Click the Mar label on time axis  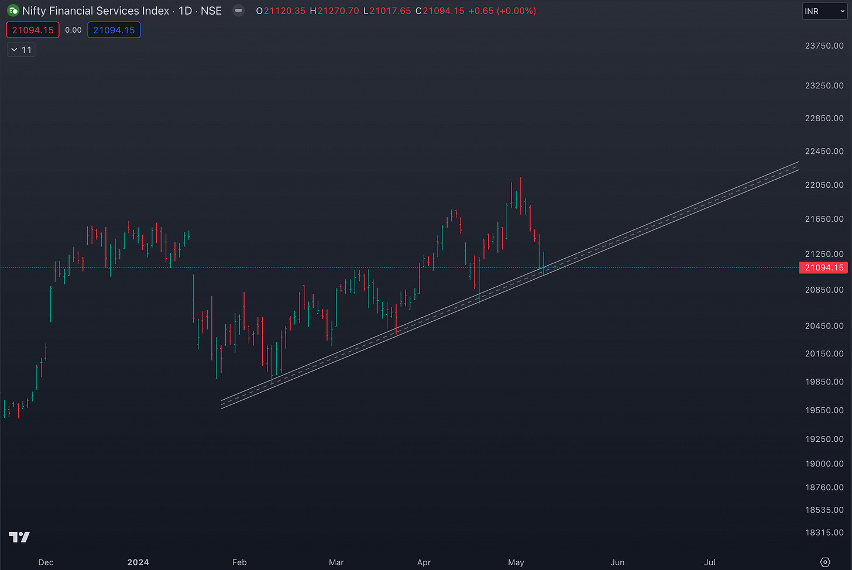(x=336, y=562)
